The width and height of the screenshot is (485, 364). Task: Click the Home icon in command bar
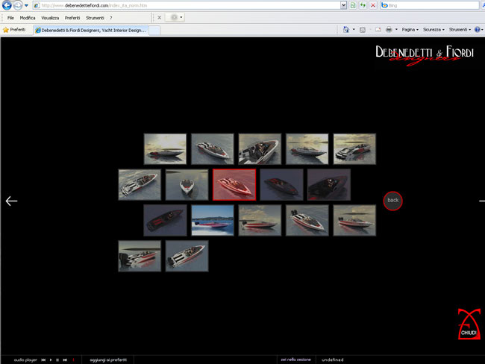345,30
